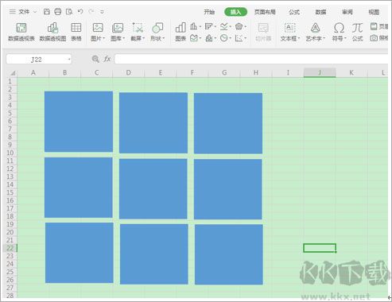Select column E header
The width and height of the screenshot is (392, 302).
[161, 72]
